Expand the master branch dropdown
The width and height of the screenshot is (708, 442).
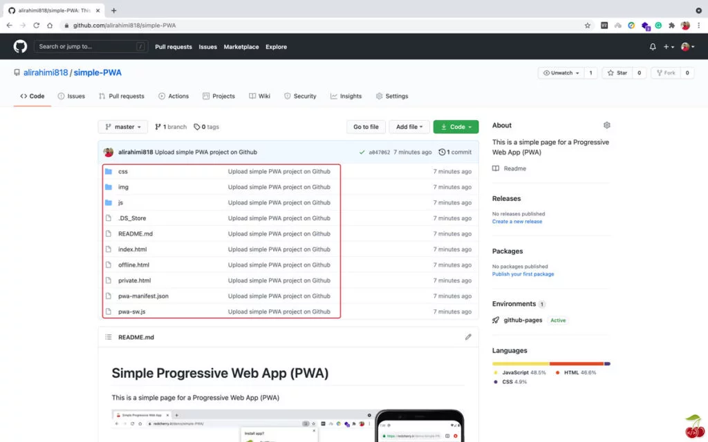pyautogui.click(x=123, y=127)
